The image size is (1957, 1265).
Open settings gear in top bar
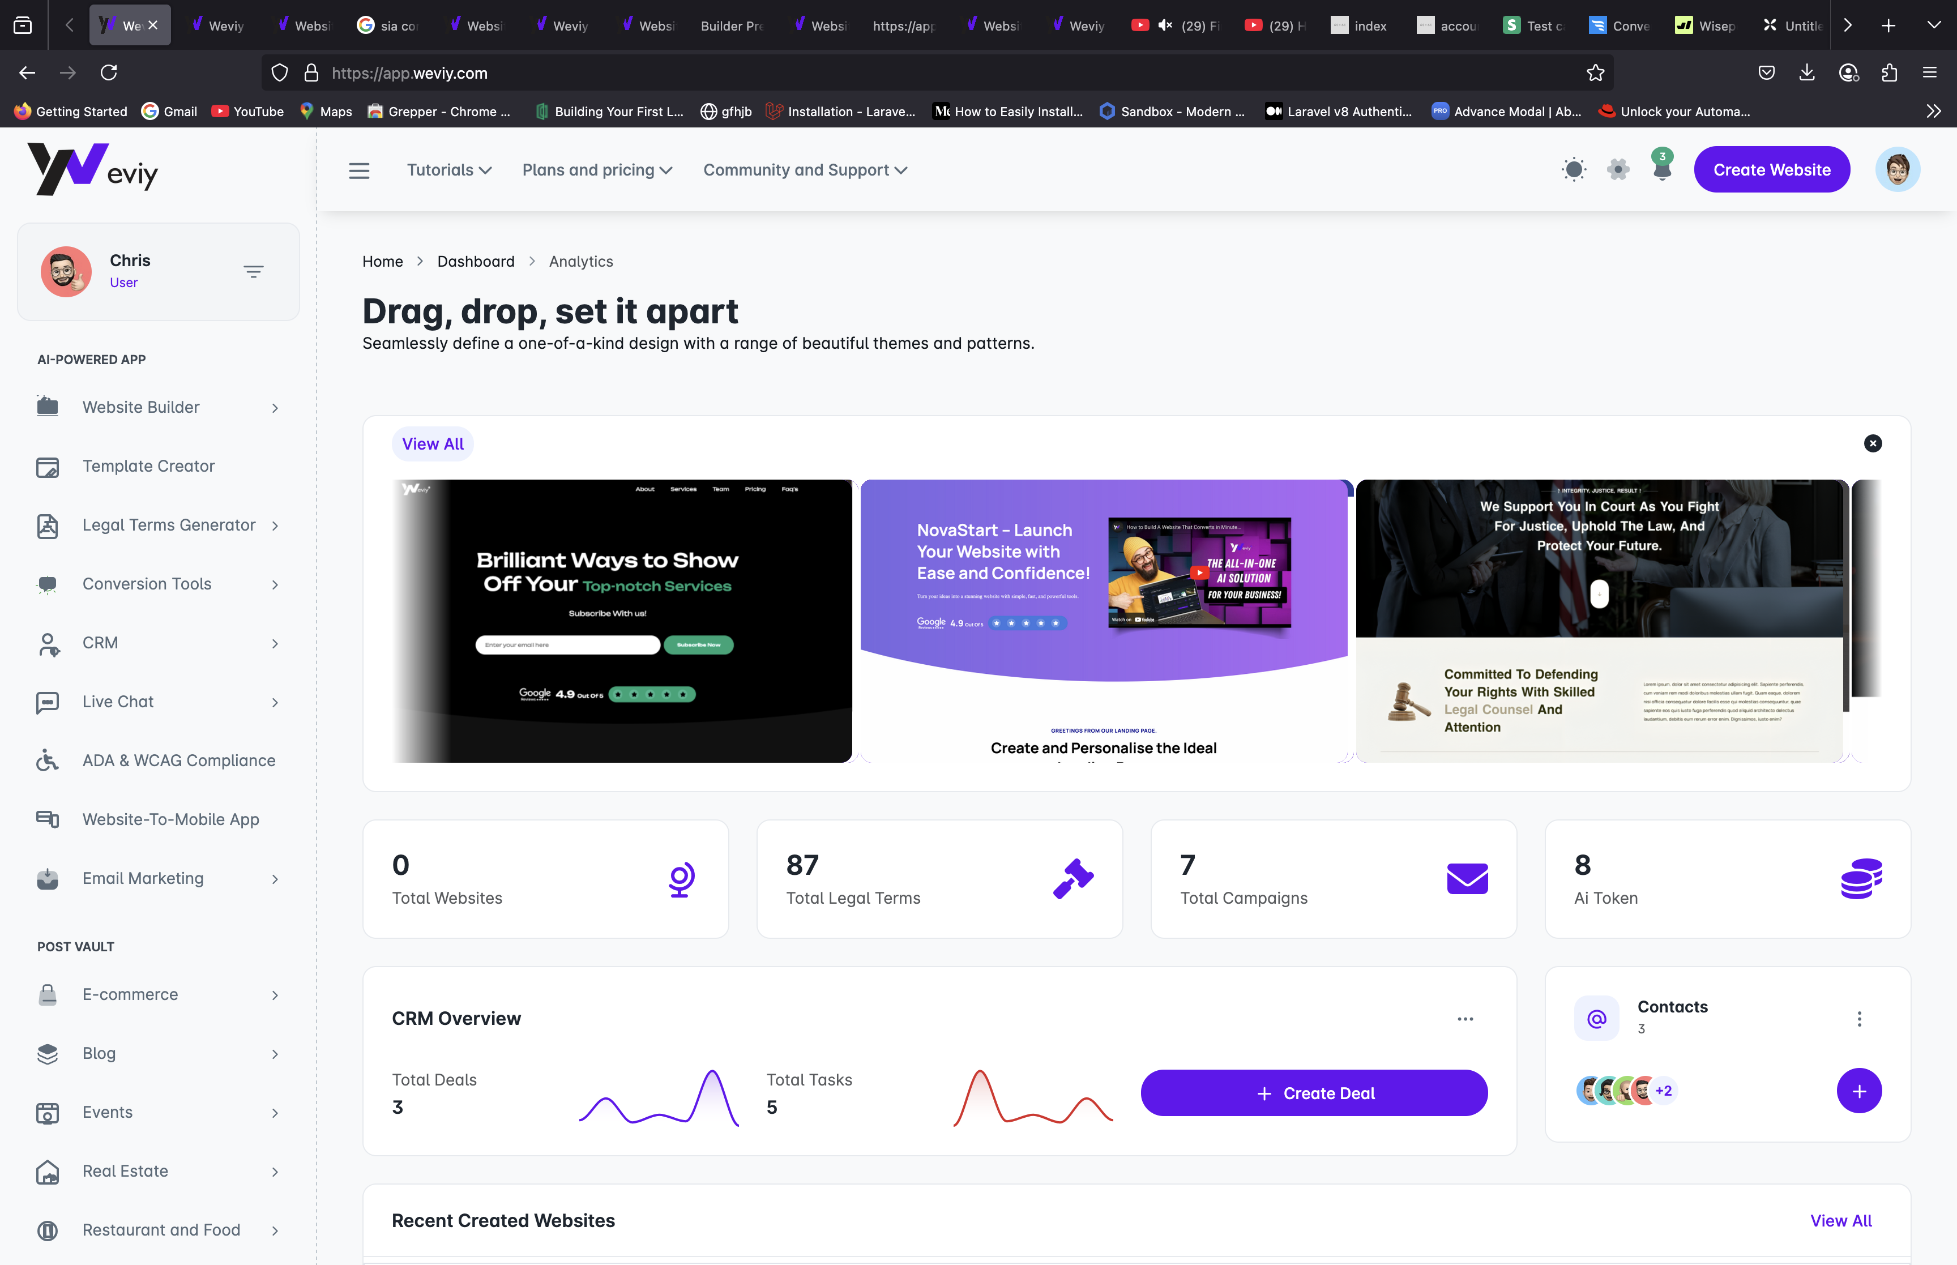[1618, 170]
